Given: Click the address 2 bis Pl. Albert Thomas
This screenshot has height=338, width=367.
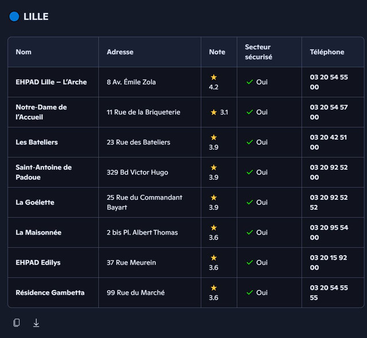Looking at the screenshot, I should [142, 232].
